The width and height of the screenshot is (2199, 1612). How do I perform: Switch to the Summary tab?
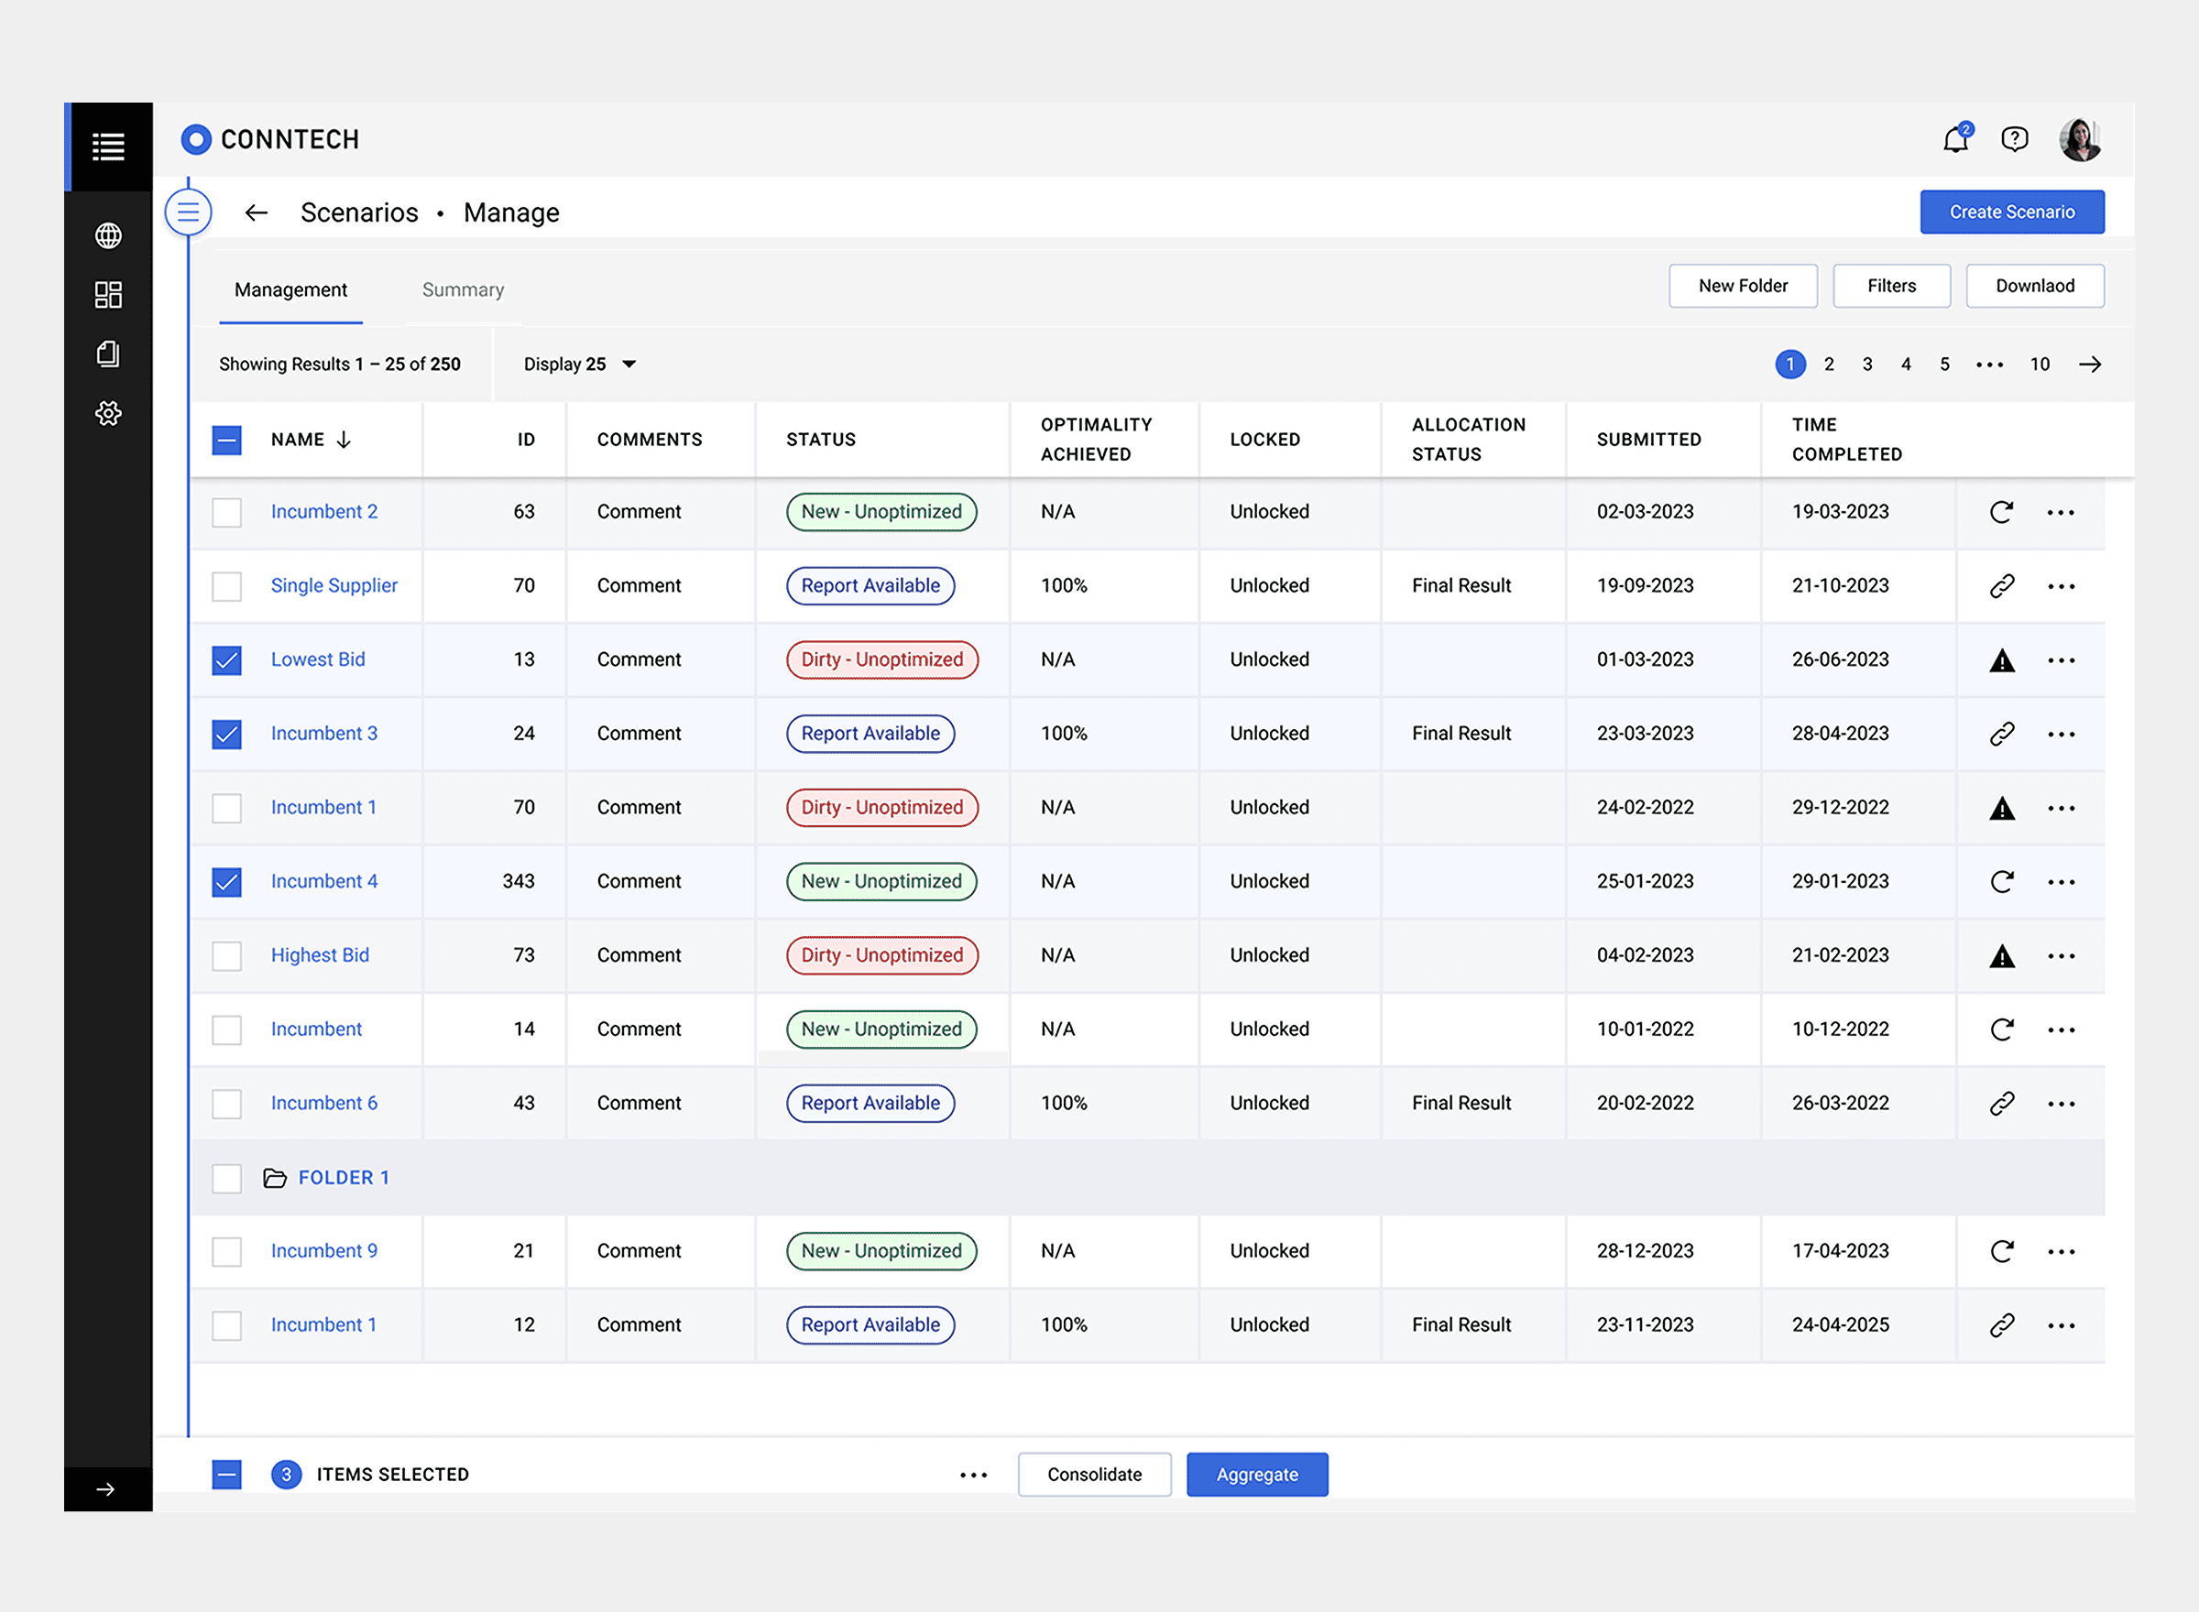463,289
